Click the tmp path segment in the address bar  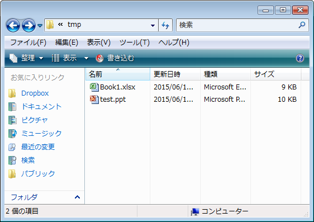coord(74,25)
